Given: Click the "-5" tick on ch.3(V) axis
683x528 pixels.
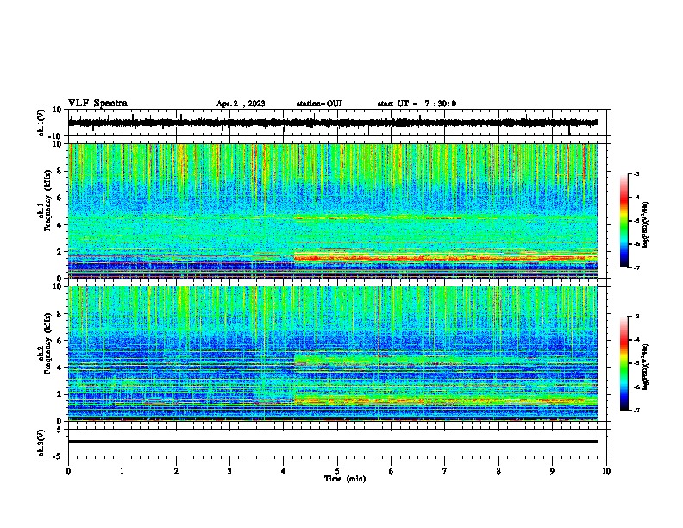Looking at the screenshot, I should pos(59,456).
